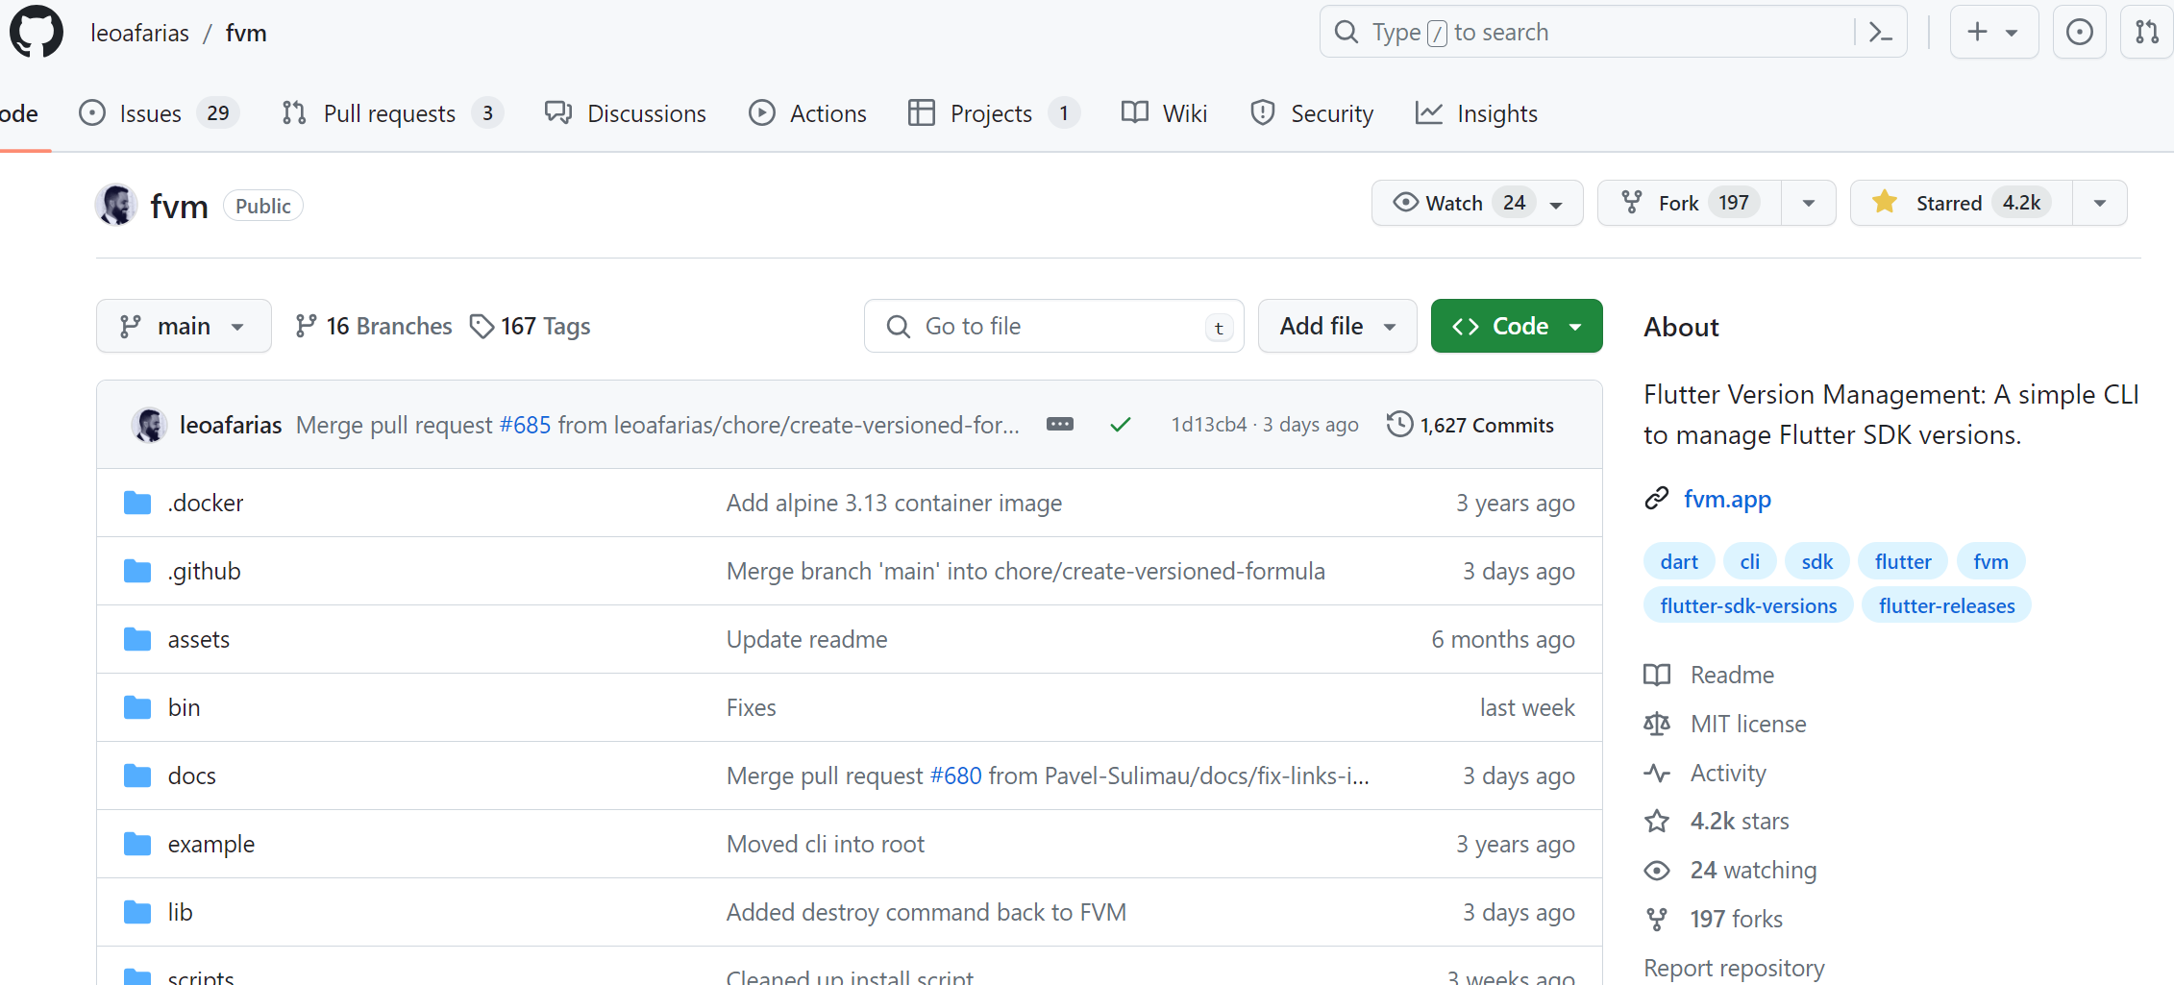Select the fvm topic tag
The width and height of the screenshot is (2174, 985).
click(1991, 561)
